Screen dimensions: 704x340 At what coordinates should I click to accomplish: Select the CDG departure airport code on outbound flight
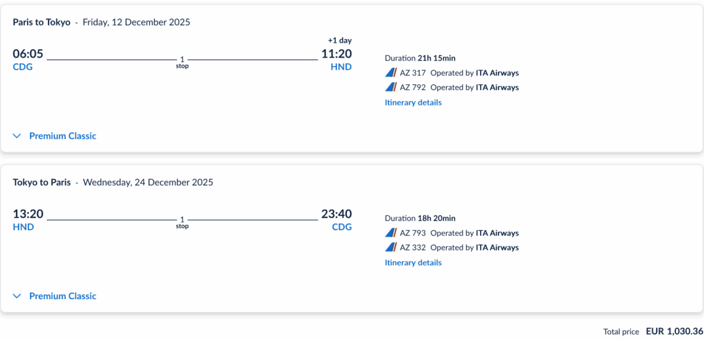coord(22,67)
